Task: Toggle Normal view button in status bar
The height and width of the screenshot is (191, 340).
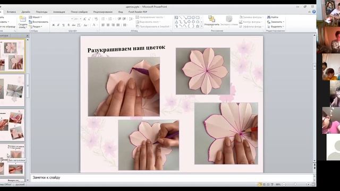Action: 260,185
